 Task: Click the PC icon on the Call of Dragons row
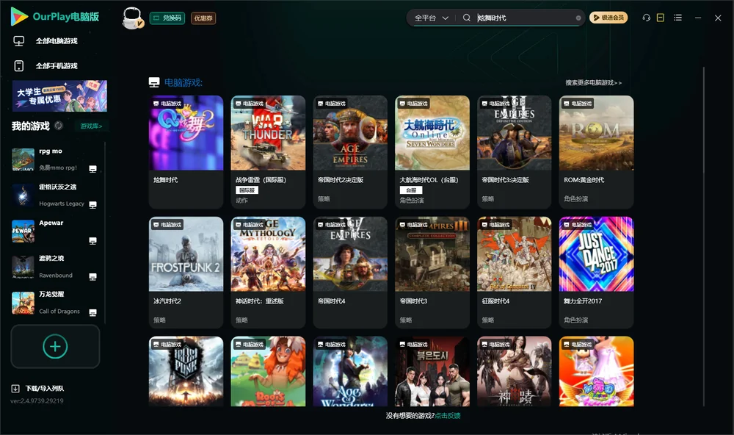(x=92, y=313)
